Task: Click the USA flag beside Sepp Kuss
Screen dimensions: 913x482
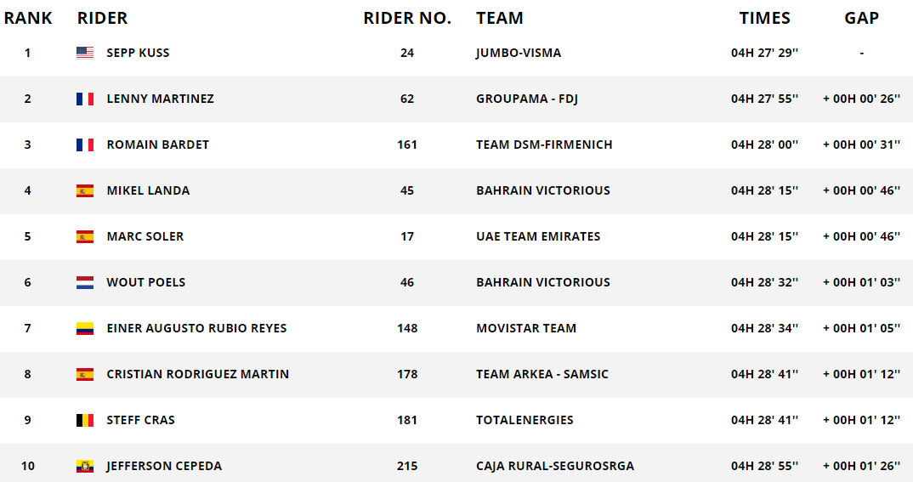Action: coord(85,53)
